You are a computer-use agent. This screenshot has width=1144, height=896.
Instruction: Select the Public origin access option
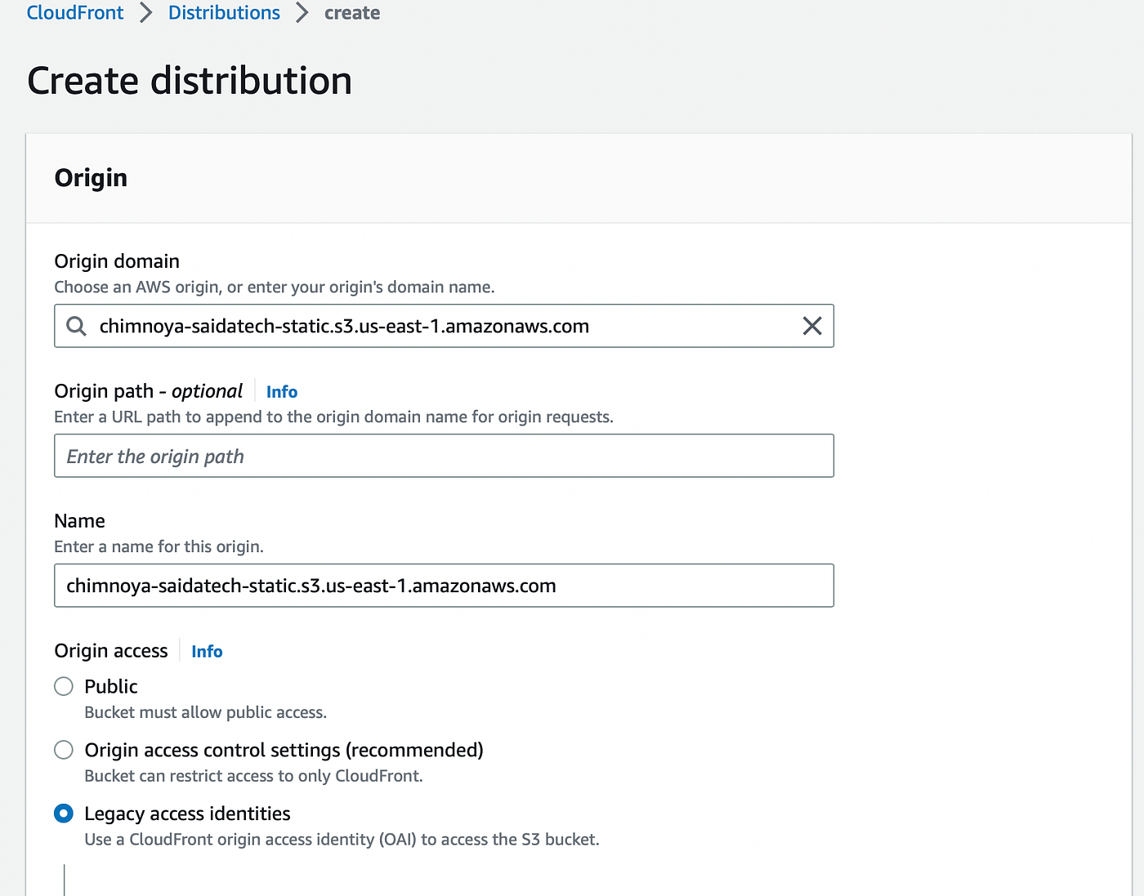coord(64,686)
